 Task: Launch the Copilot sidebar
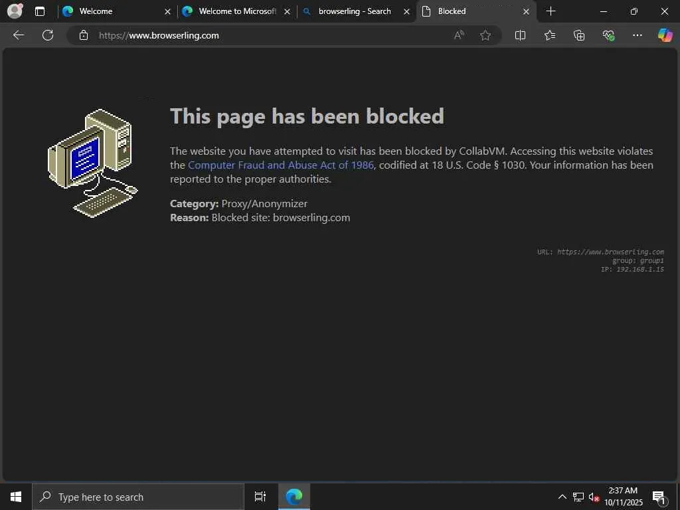(x=665, y=35)
